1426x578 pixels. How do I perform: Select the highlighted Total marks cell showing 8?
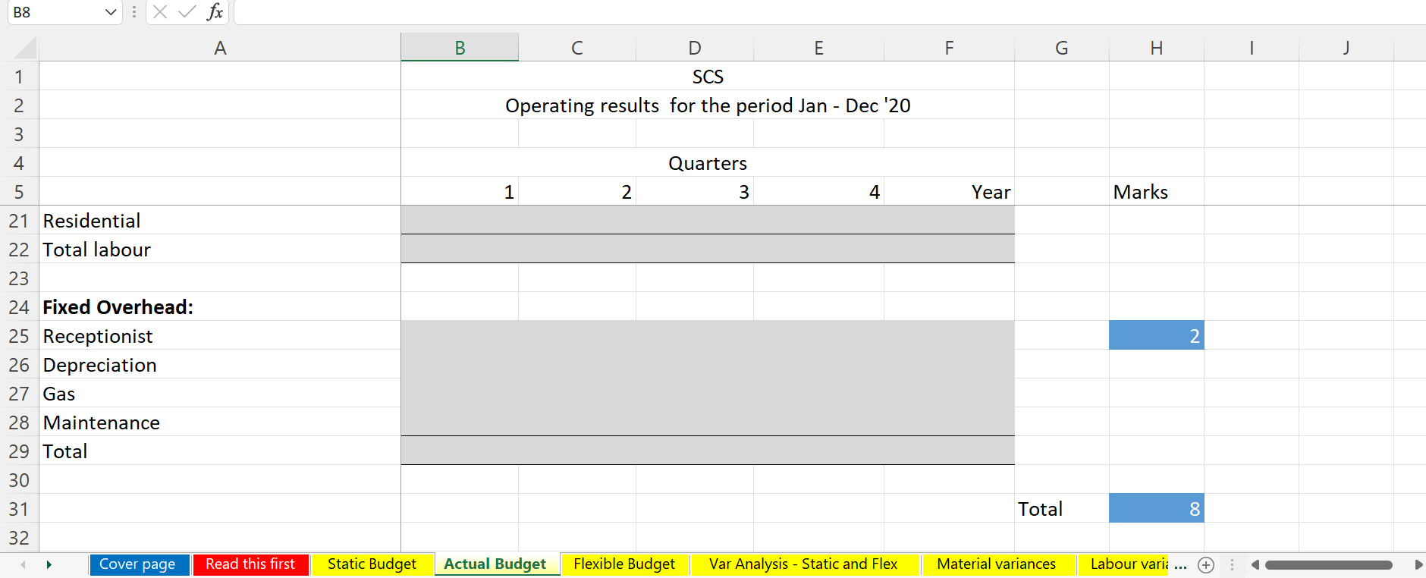pos(1157,508)
